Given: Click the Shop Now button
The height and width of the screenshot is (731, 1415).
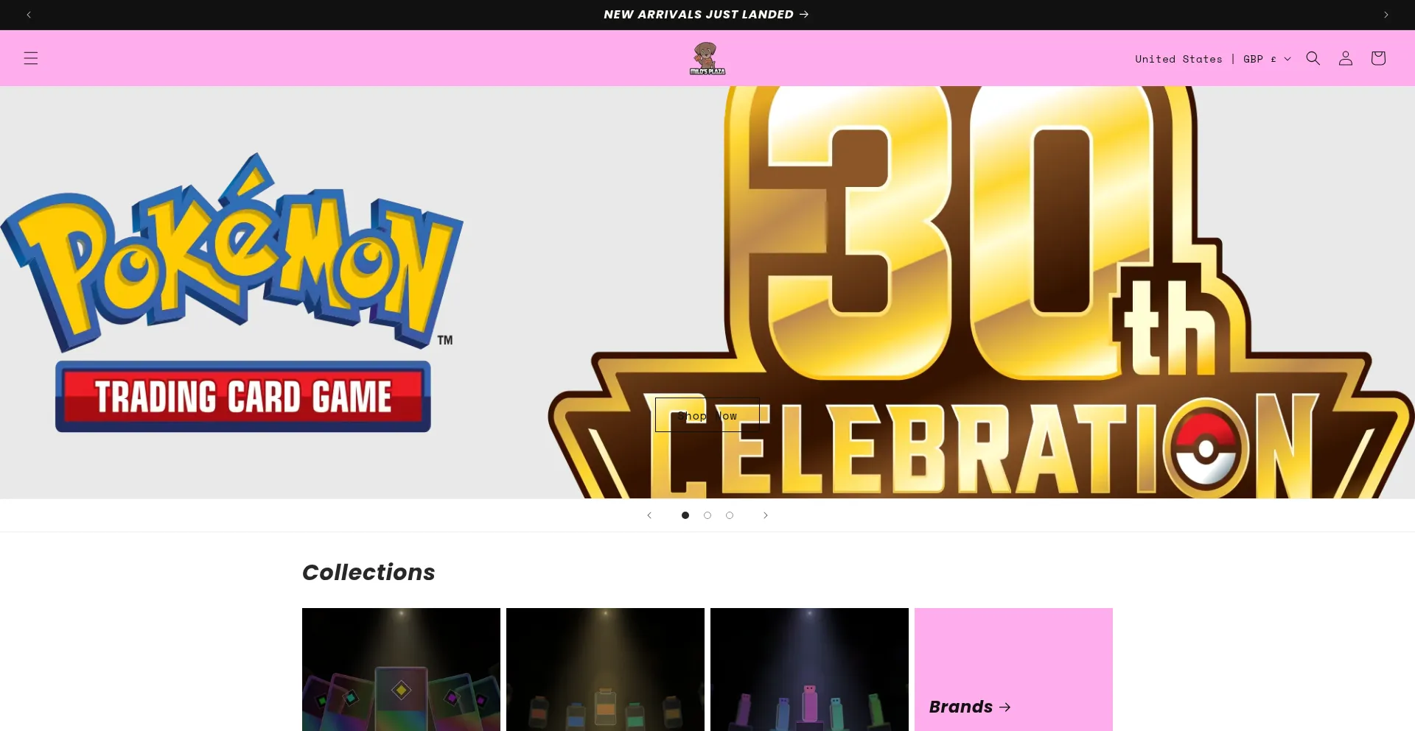Looking at the screenshot, I should (x=707, y=415).
